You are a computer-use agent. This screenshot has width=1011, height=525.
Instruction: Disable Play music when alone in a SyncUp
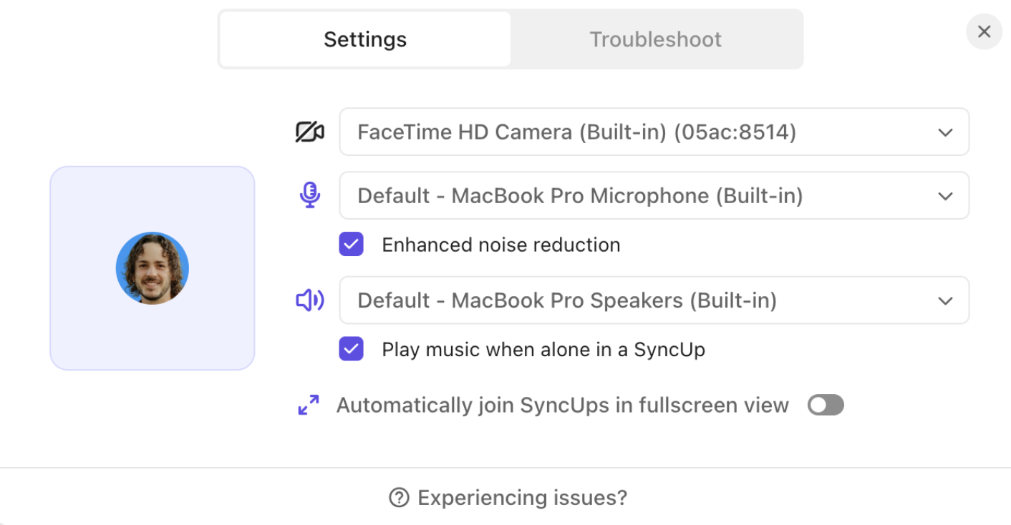click(x=352, y=350)
